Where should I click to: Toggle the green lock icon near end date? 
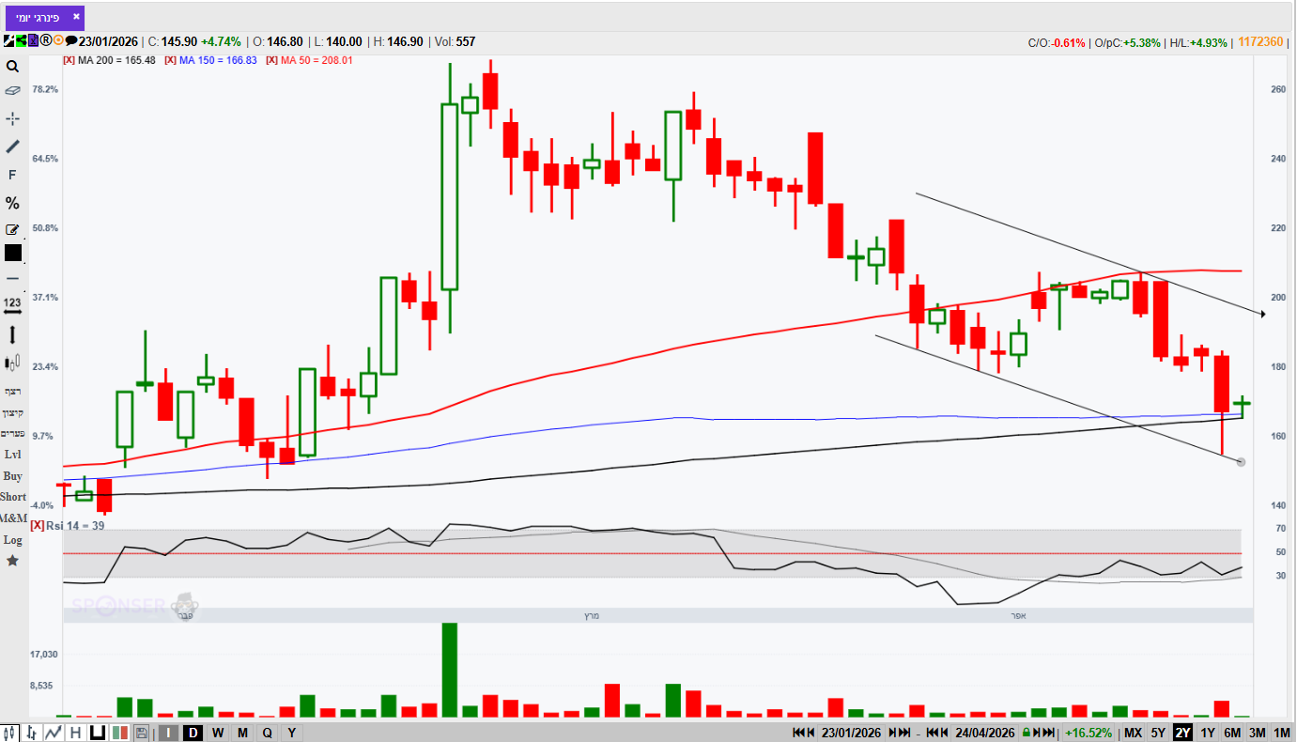click(1027, 733)
